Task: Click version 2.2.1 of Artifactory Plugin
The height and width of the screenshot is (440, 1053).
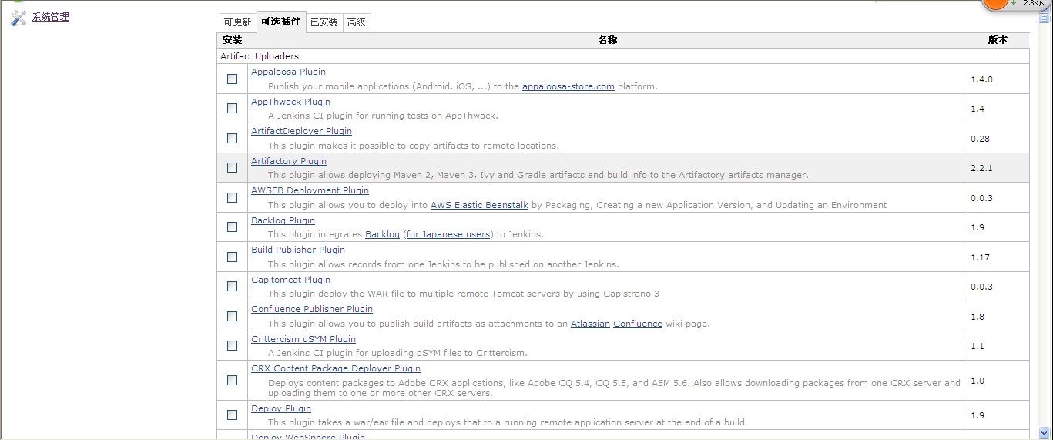Action: click(981, 168)
